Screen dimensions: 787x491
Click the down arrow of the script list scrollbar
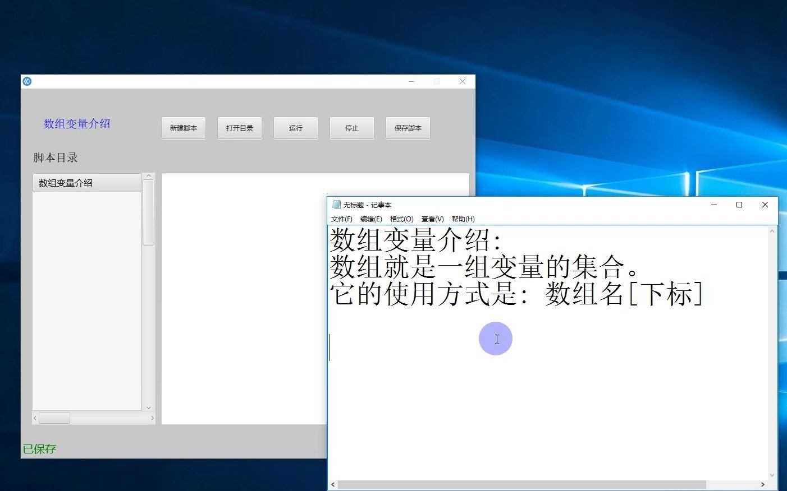tap(149, 408)
